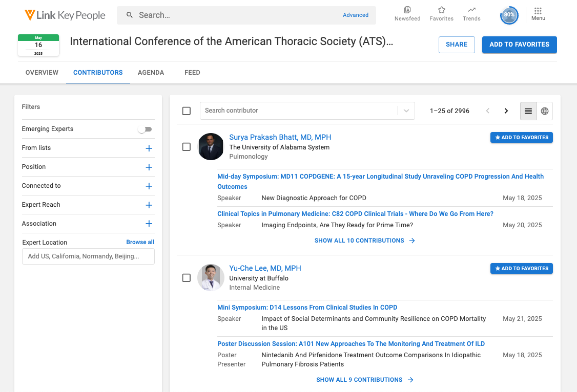
Task: Click the Expert Location input field
Action: (88, 256)
